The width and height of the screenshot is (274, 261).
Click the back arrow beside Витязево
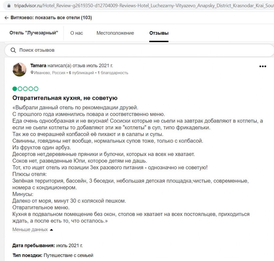(x=6, y=18)
